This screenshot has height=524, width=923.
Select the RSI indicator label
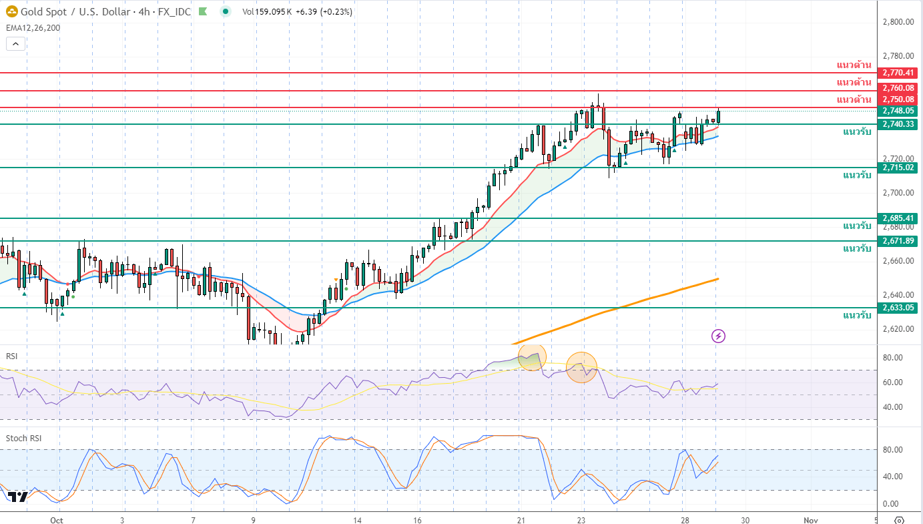tap(11, 356)
